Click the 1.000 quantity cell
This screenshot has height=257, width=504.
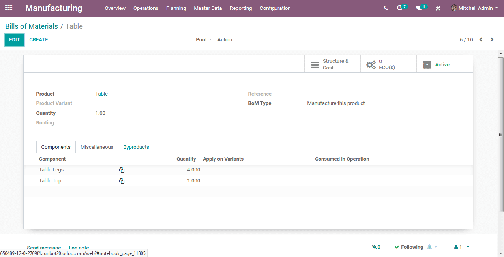coord(193,181)
